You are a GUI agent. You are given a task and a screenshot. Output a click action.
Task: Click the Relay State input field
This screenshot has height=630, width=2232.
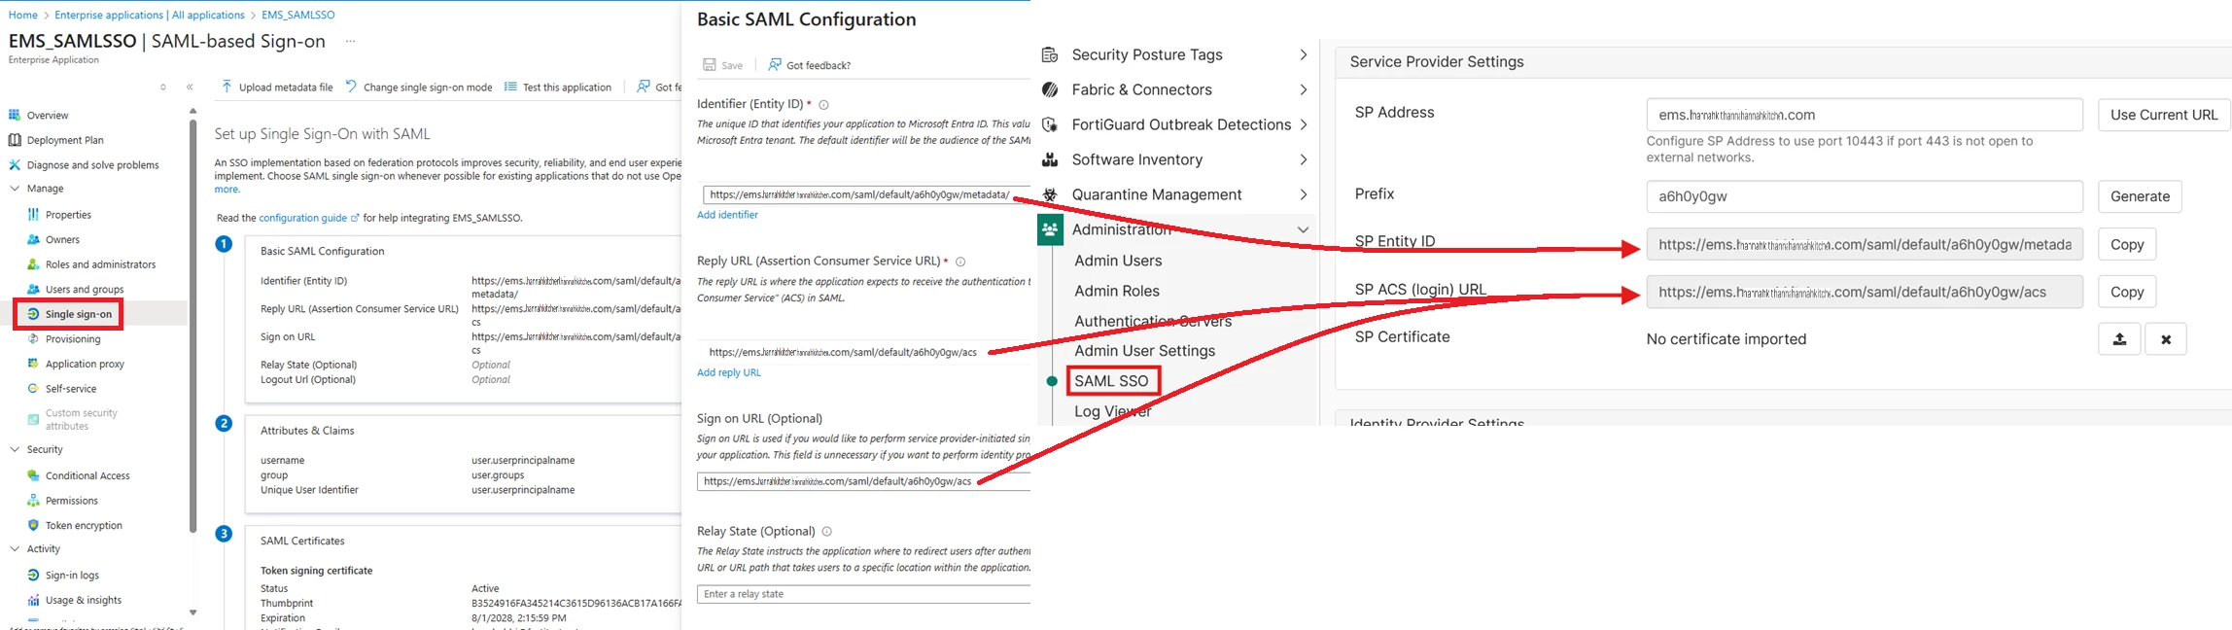click(863, 594)
